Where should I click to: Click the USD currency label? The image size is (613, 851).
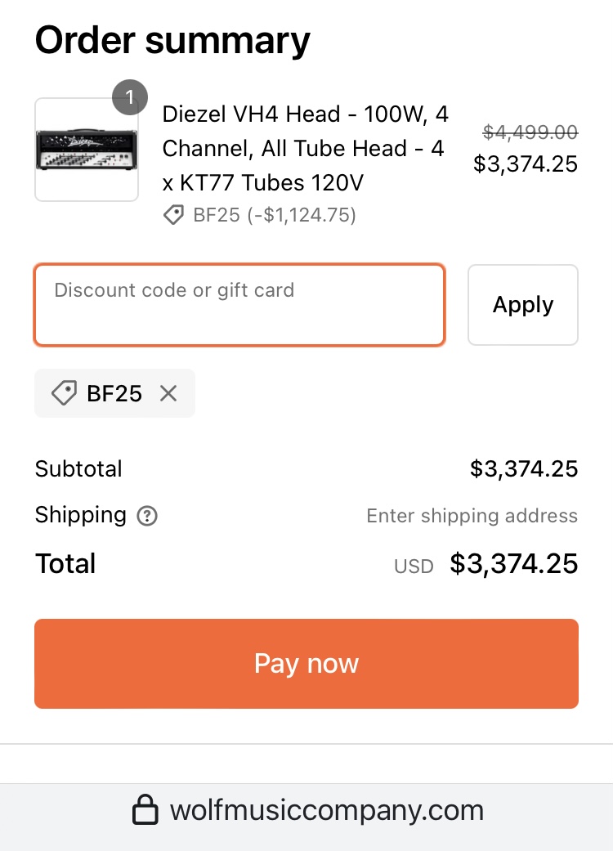point(414,566)
